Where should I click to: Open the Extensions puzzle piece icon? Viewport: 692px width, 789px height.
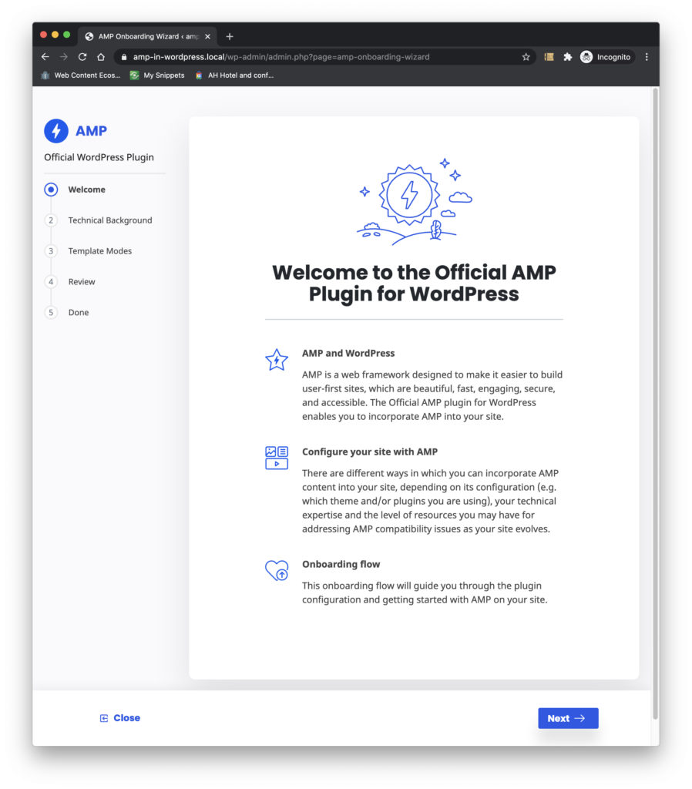click(x=568, y=57)
